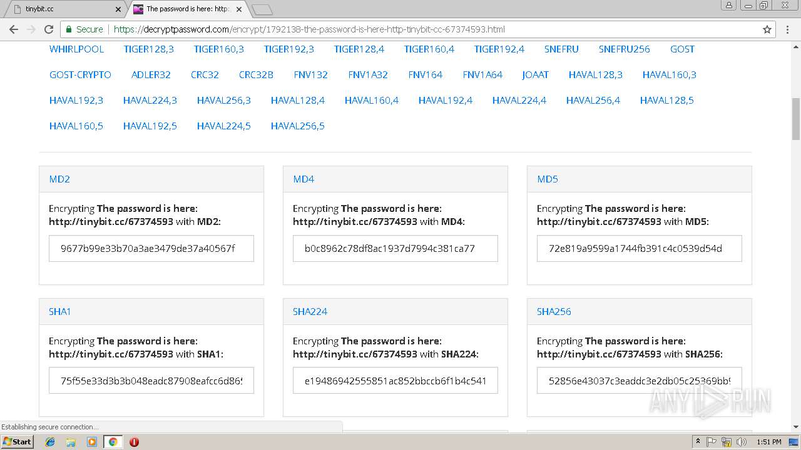Select the SHA224 hash output field

coord(395,381)
